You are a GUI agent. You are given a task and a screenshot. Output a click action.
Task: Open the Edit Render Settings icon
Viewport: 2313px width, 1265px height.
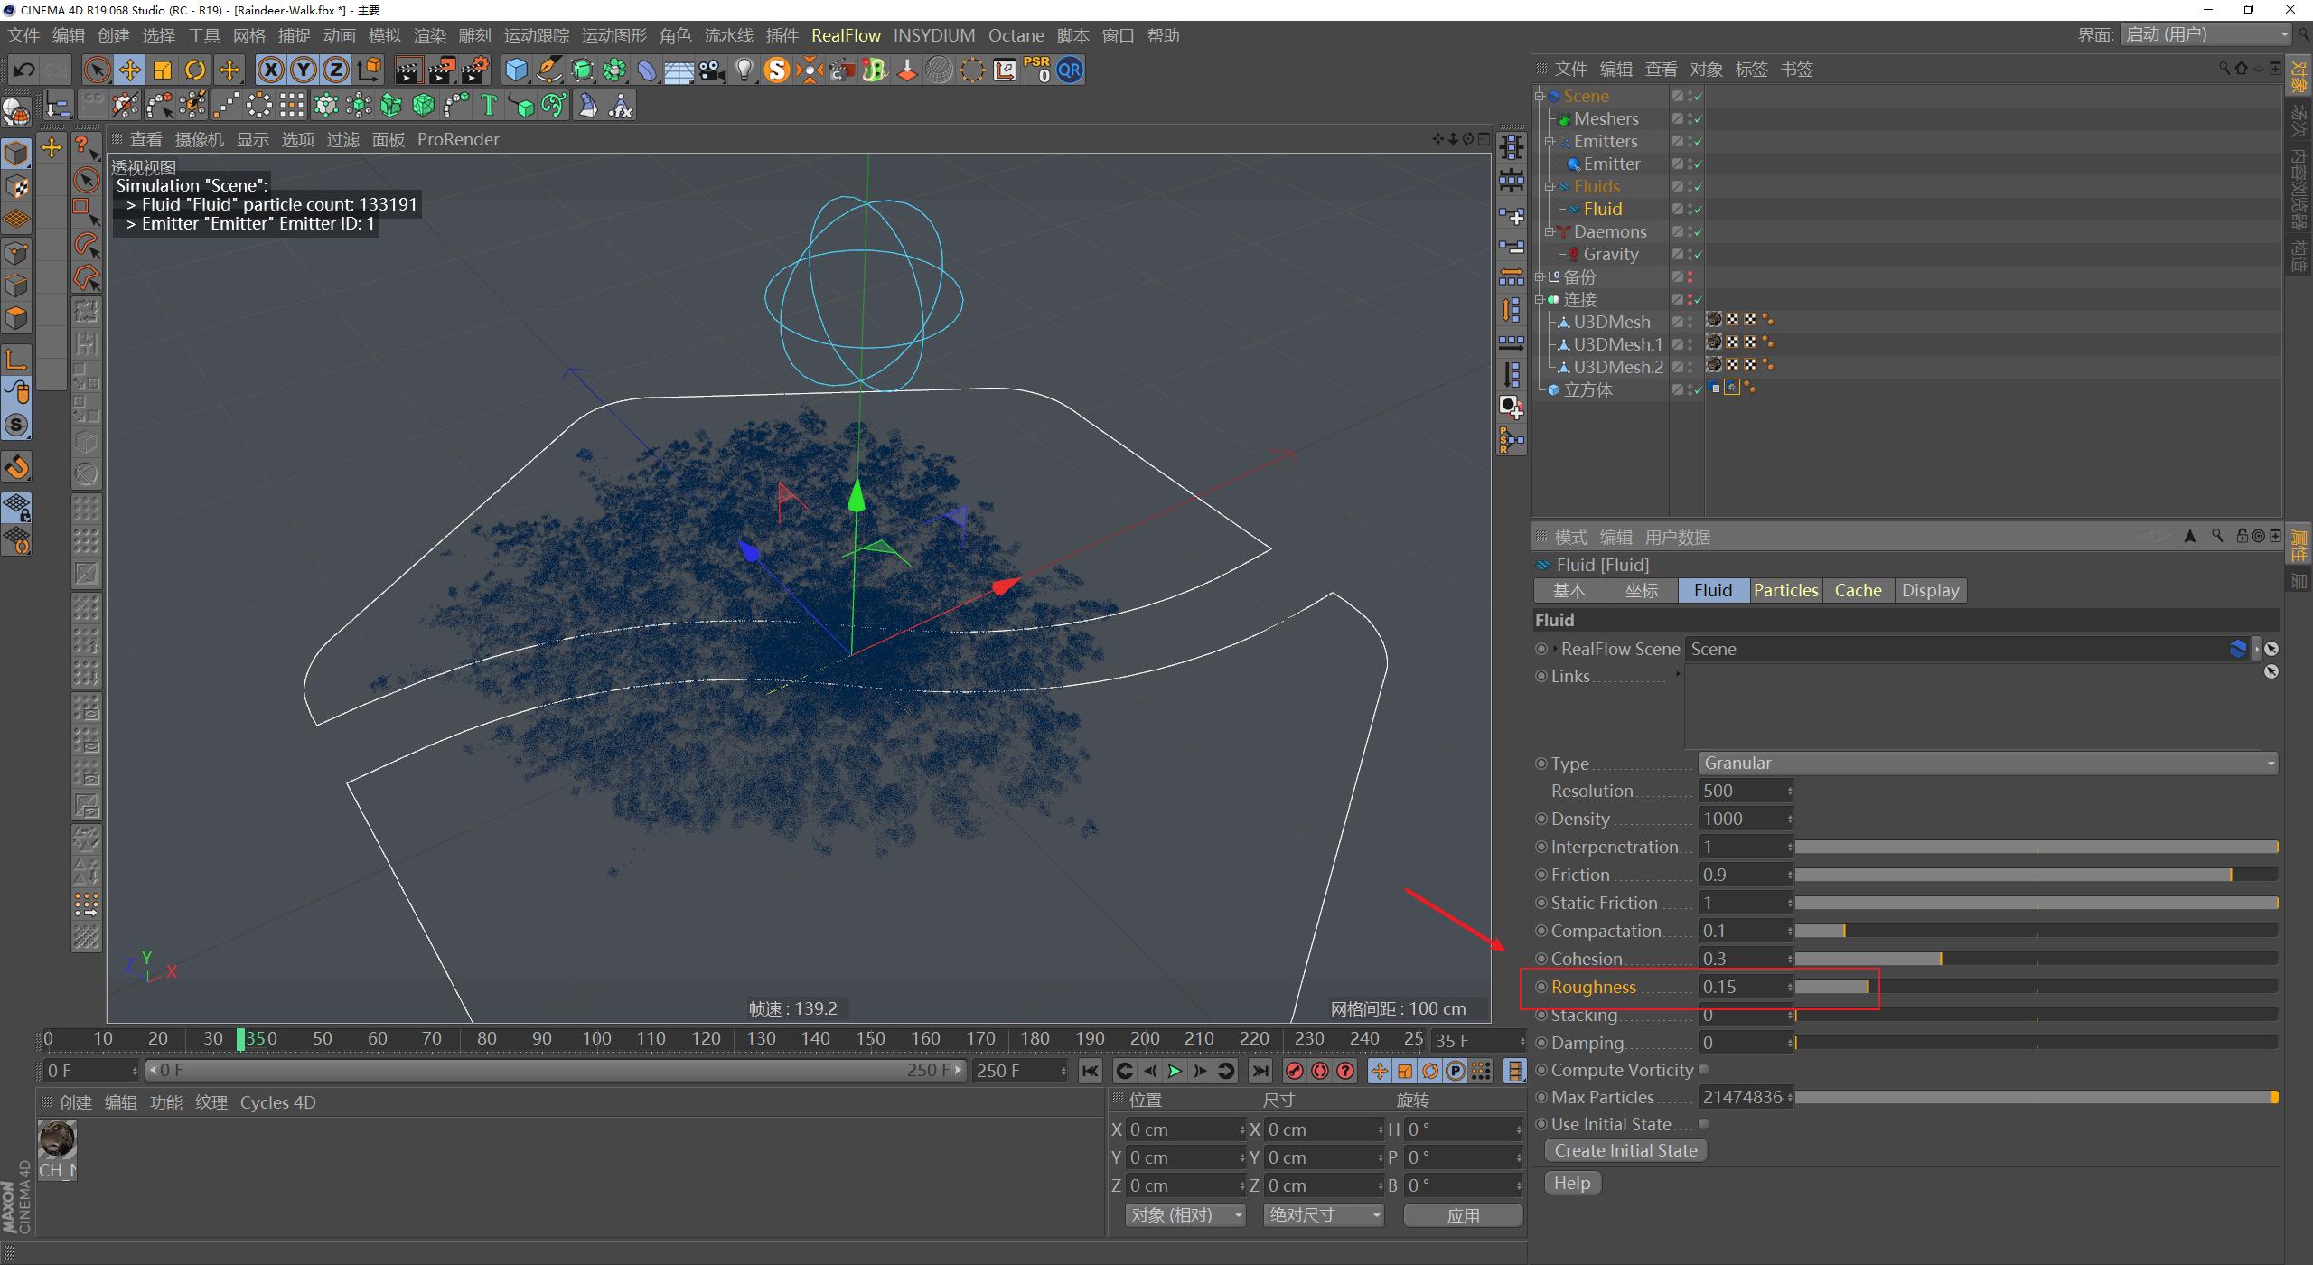(475, 70)
